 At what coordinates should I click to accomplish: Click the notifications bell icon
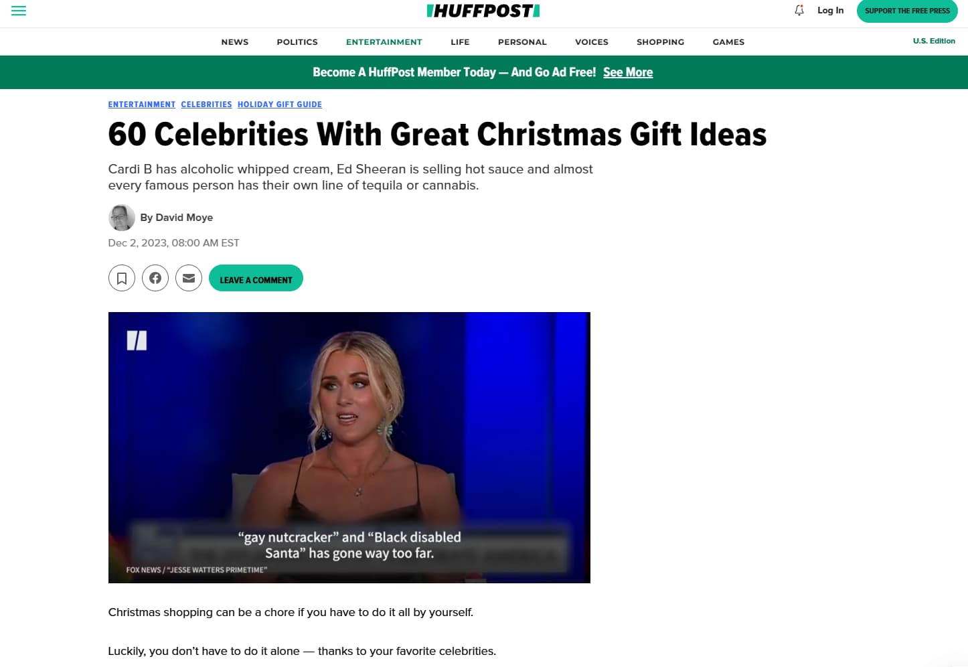click(799, 10)
